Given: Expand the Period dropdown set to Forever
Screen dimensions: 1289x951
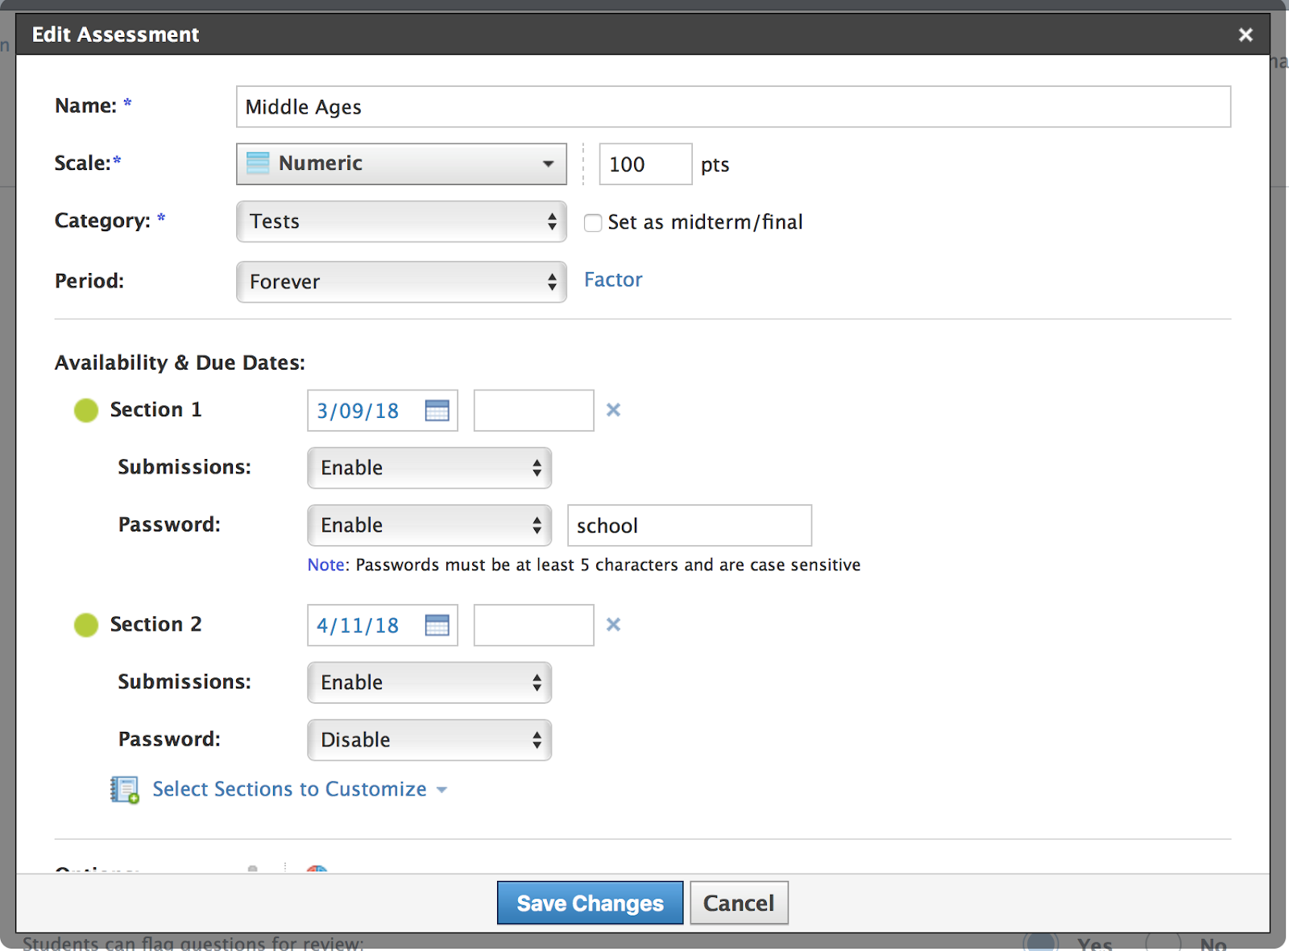Looking at the screenshot, I should click(x=401, y=282).
